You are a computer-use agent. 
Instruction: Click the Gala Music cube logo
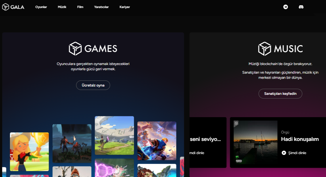(x=264, y=49)
